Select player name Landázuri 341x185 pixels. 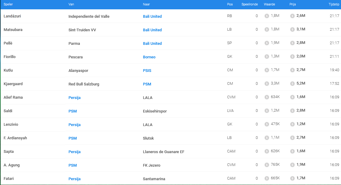point(12,16)
